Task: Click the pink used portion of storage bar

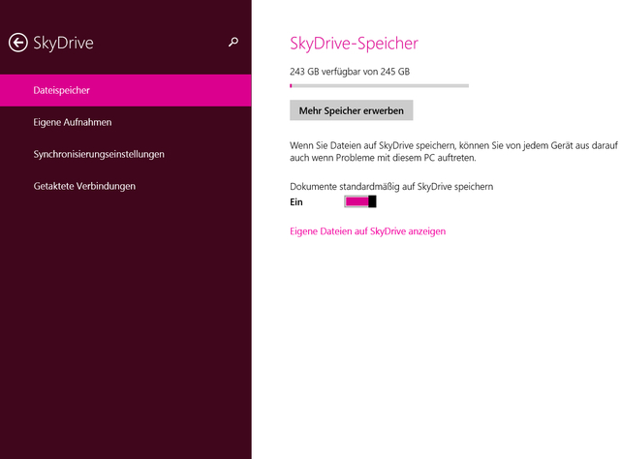Action: point(292,85)
